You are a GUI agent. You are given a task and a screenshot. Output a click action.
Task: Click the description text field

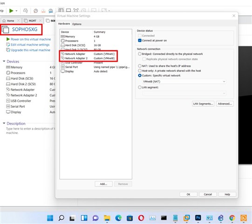pos(30,131)
